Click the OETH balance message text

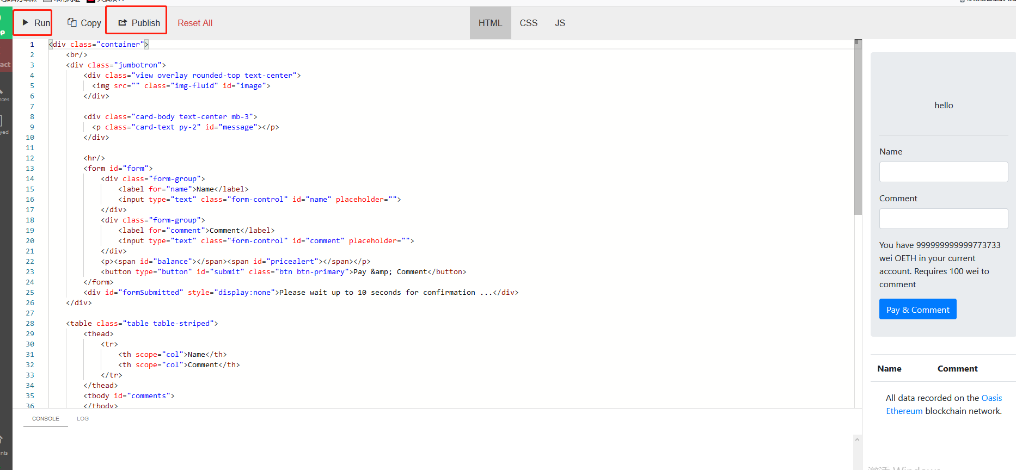click(x=940, y=265)
